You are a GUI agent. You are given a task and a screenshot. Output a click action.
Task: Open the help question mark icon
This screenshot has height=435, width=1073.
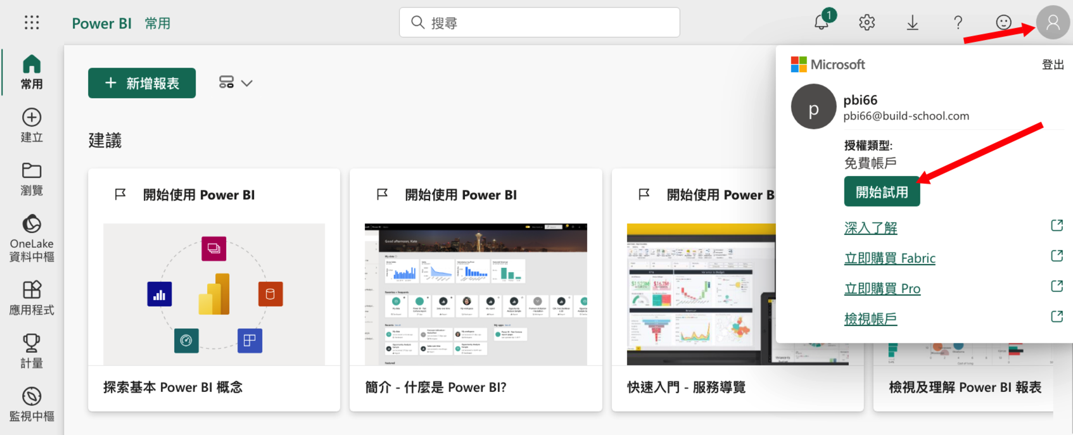tap(958, 23)
